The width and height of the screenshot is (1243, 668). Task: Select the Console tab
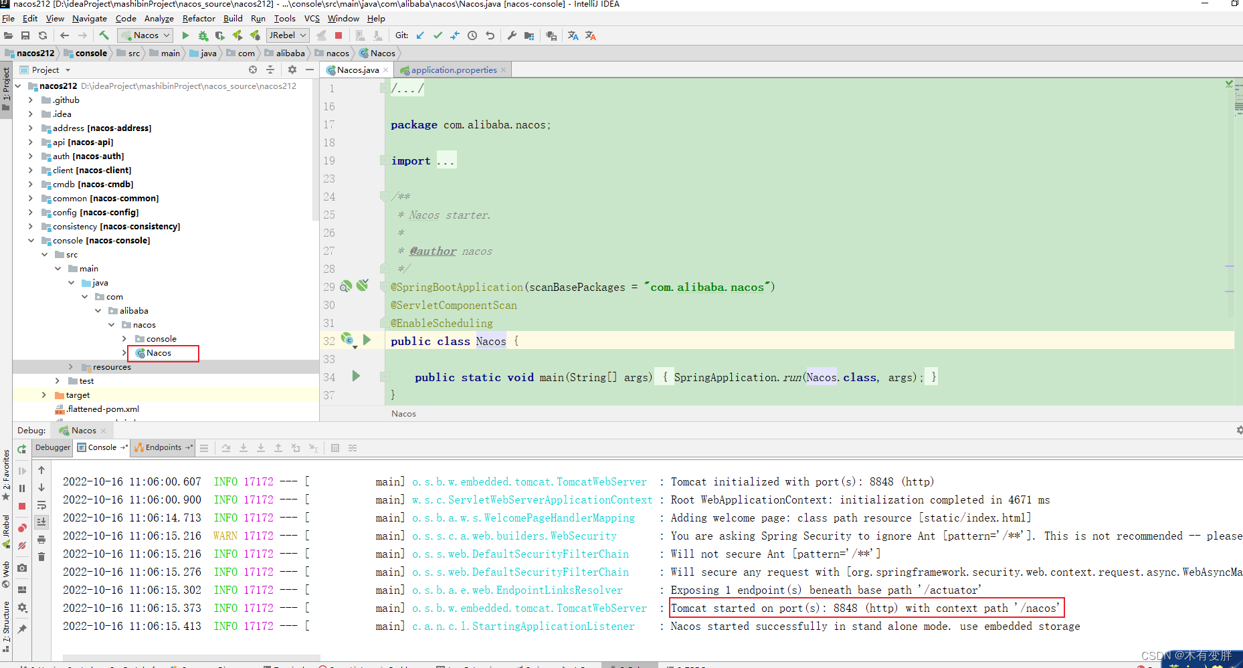coord(102,448)
